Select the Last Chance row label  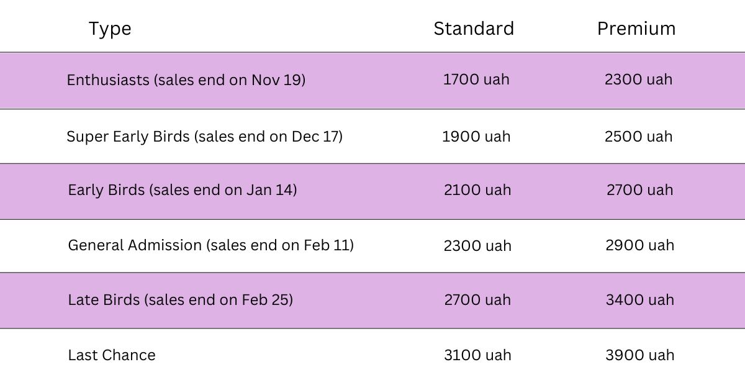112,355
